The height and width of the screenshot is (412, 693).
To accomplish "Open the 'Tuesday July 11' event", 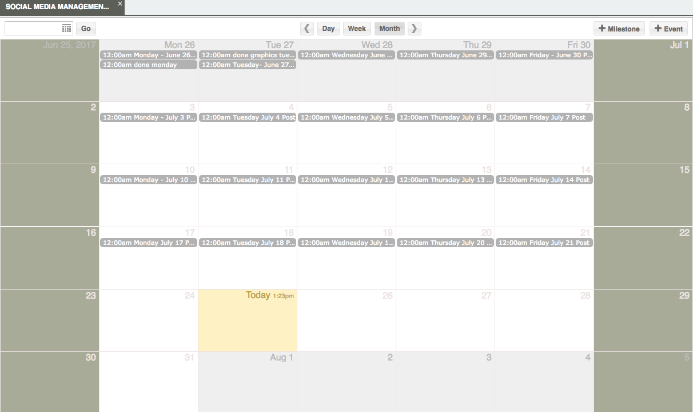I will (x=248, y=180).
